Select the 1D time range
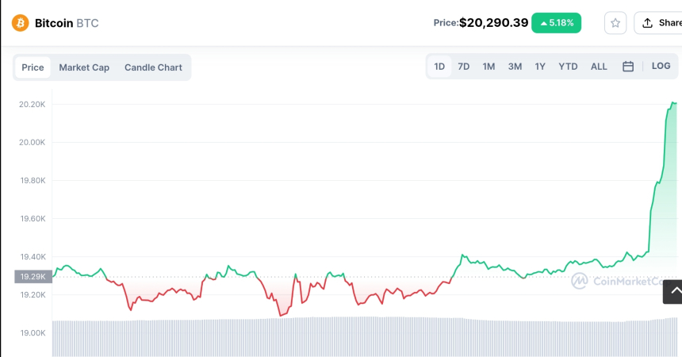682x357 pixels. (439, 67)
